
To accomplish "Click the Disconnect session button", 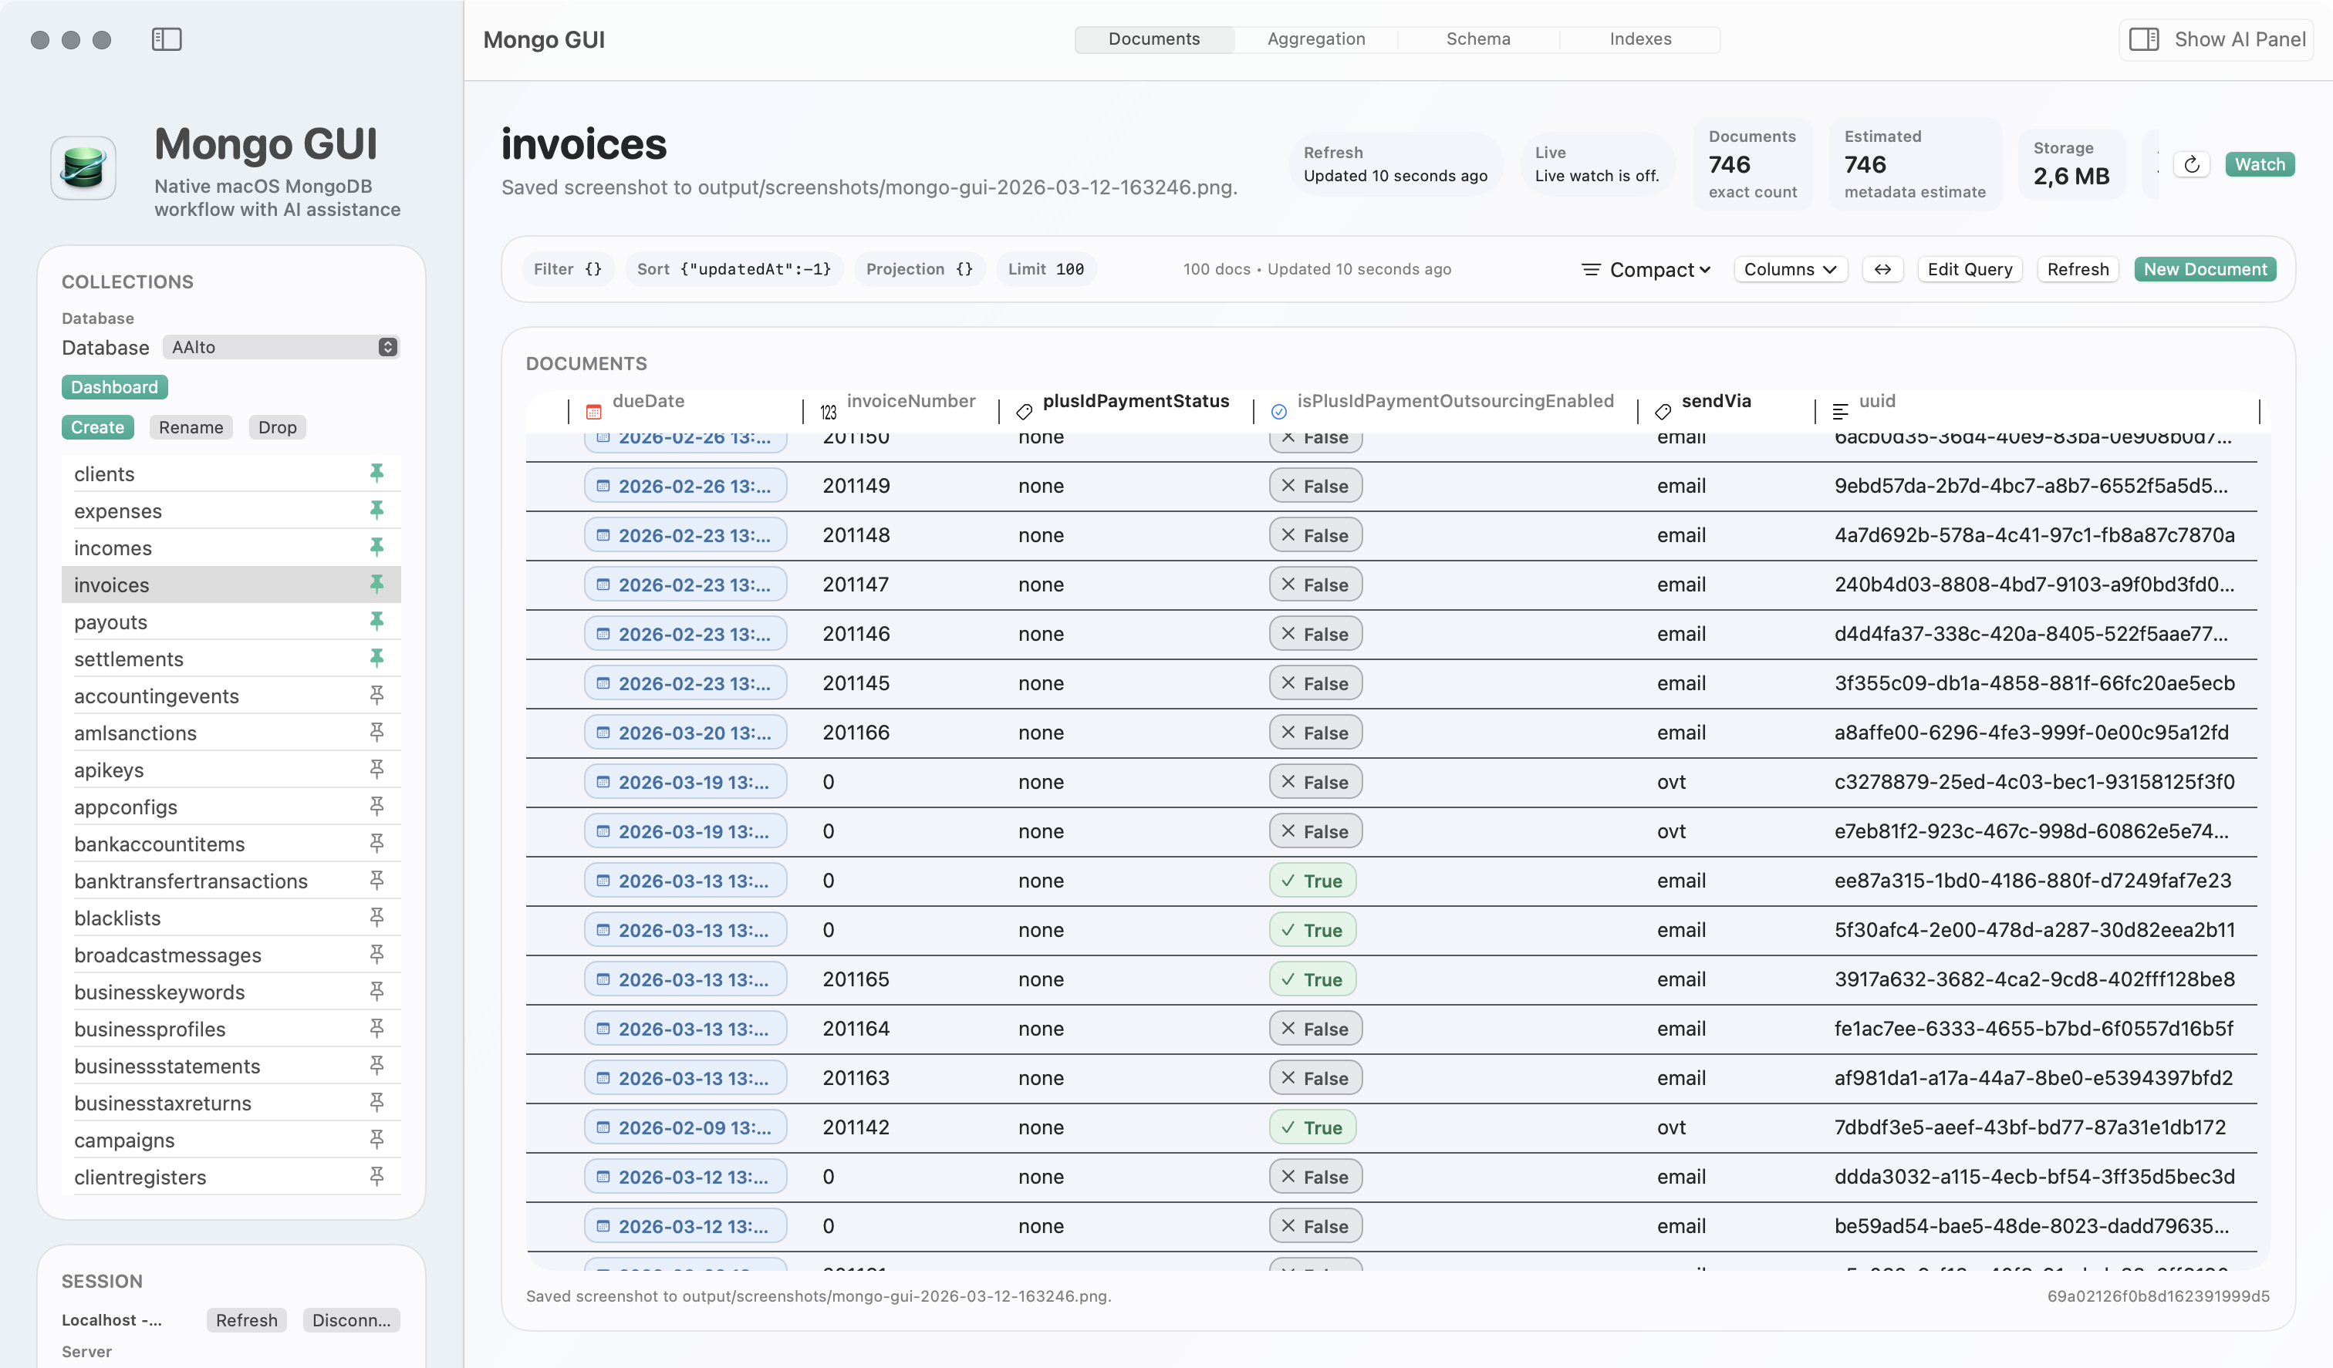I will (x=351, y=1320).
